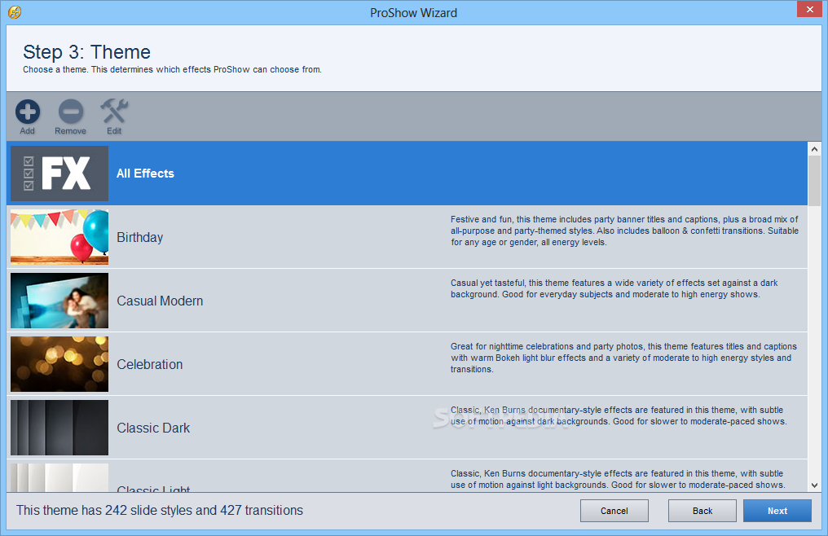This screenshot has height=536, width=828.
Task: Select the All Effects FX thumbnail
Action: [x=59, y=174]
